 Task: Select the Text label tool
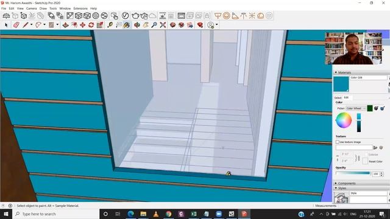click(119, 25)
